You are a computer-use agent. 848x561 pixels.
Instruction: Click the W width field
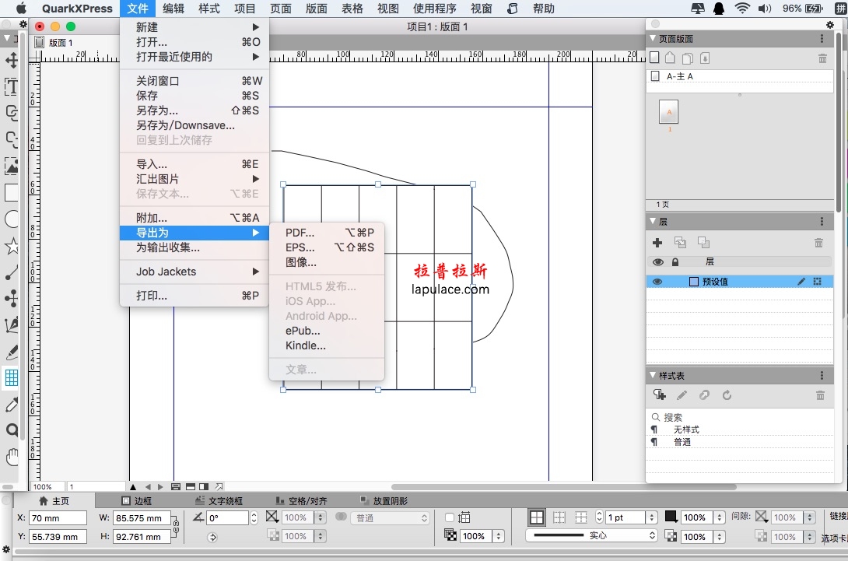click(142, 518)
